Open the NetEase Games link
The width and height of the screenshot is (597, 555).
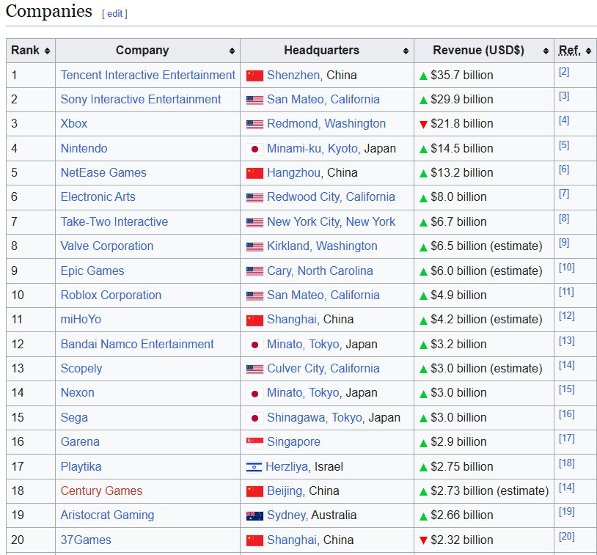coord(103,173)
